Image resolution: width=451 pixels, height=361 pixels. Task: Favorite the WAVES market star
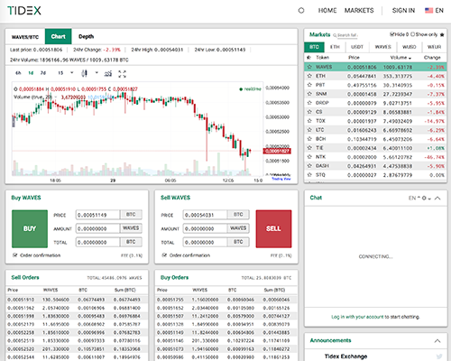pyautogui.click(x=309, y=67)
